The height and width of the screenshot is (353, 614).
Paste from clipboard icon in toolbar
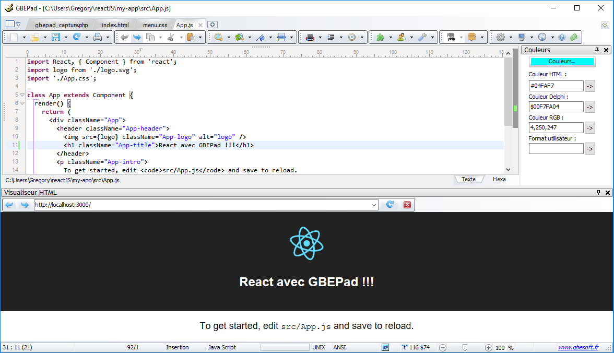(x=191, y=37)
